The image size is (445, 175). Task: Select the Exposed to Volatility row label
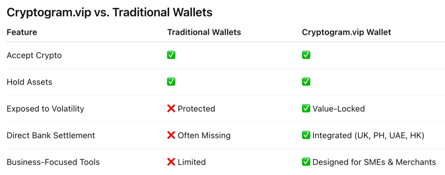click(x=45, y=109)
